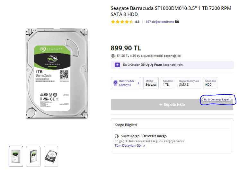Click the purple star UçUç Puan icon
Viewport: 239px width, 172px height.
[118, 65]
